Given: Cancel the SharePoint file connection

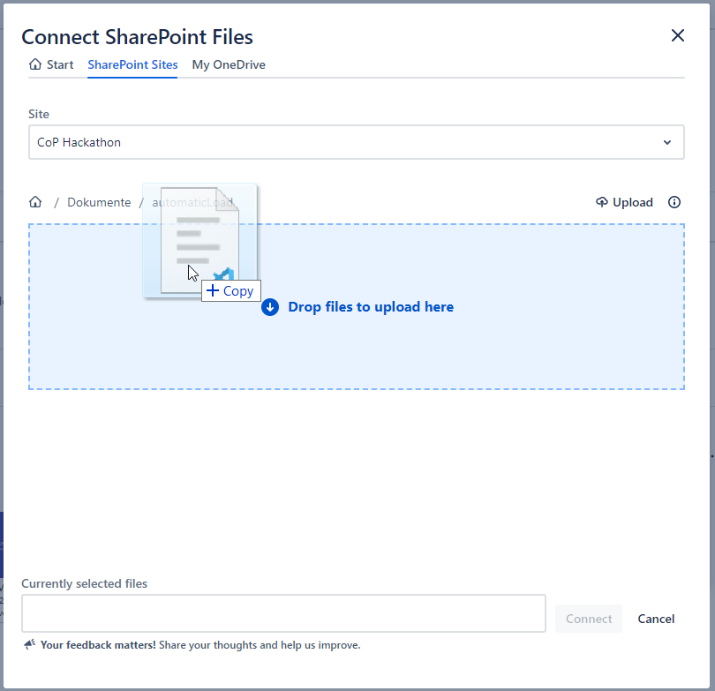Looking at the screenshot, I should [x=656, y=619].
